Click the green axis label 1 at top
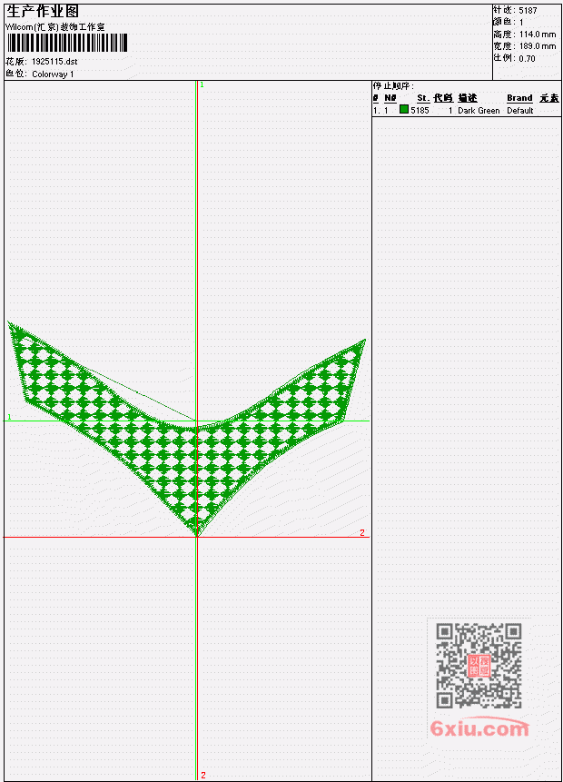 click(x=202, y=84)
